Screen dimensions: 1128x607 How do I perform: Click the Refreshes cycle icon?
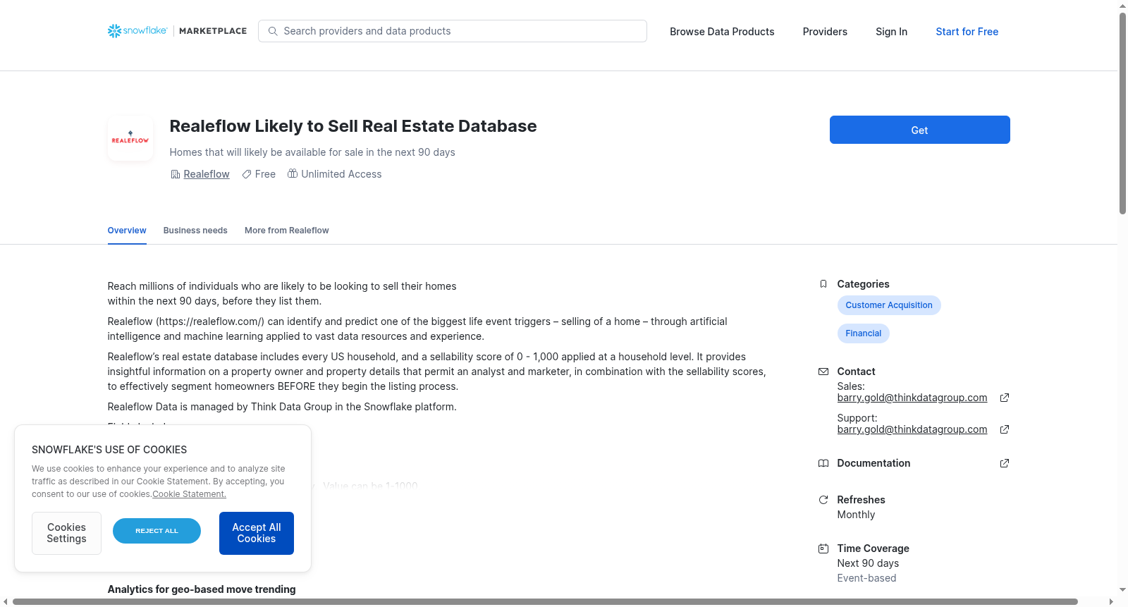[823, 500]
